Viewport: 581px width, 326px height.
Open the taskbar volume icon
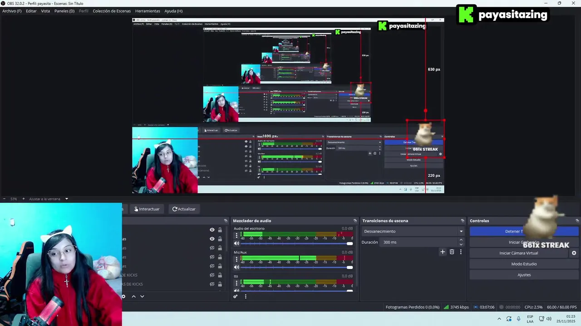click(x=549, y=319)
